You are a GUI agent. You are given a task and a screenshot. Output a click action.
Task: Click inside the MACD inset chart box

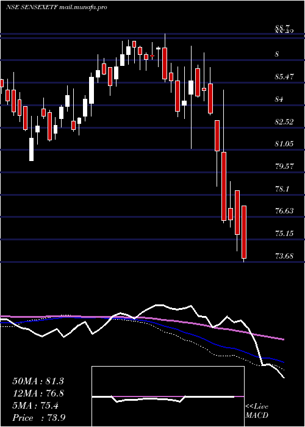[x=168, y=396]
